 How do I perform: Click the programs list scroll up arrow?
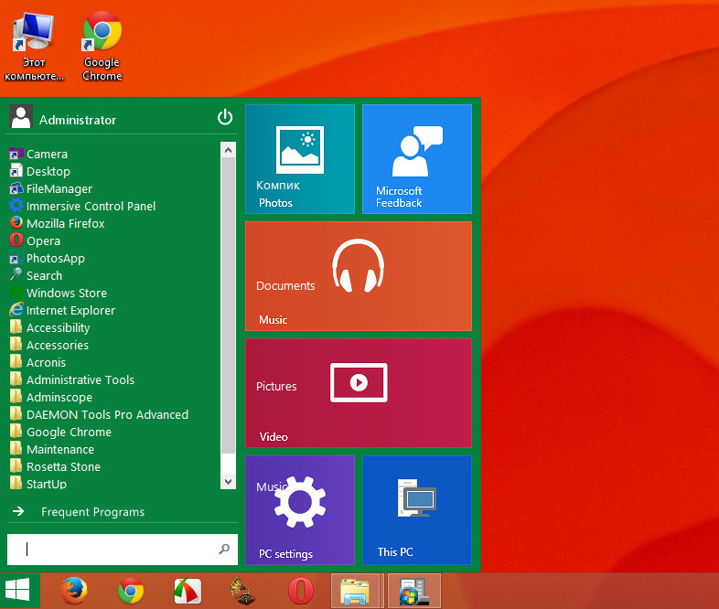229,150
